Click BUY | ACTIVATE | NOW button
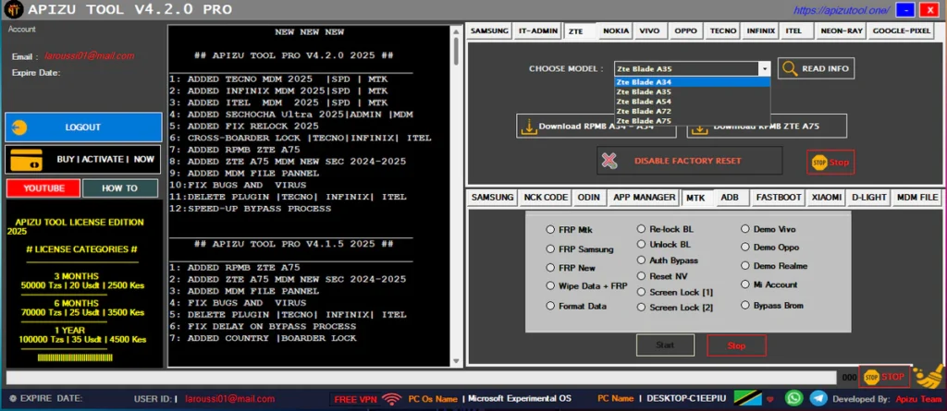Screen dimensions: 947x411 click(x=83, y=160)
